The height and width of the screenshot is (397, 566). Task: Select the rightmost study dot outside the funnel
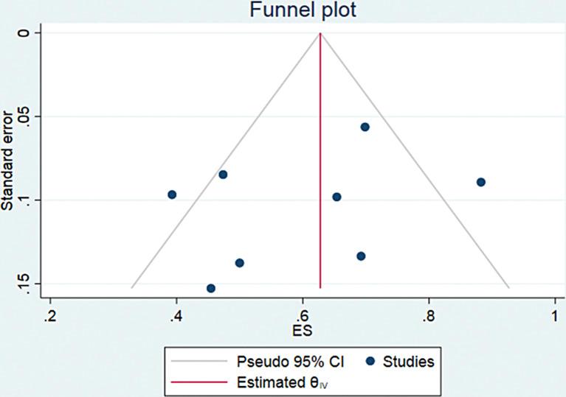pos(481,182)
